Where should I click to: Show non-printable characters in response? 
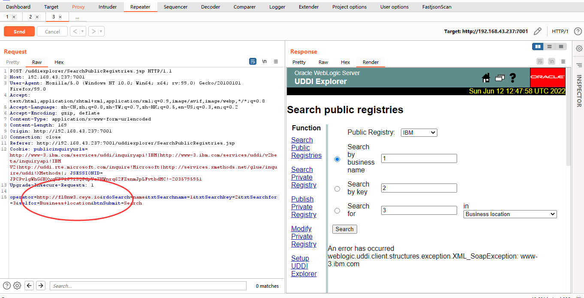coord(552,62)
